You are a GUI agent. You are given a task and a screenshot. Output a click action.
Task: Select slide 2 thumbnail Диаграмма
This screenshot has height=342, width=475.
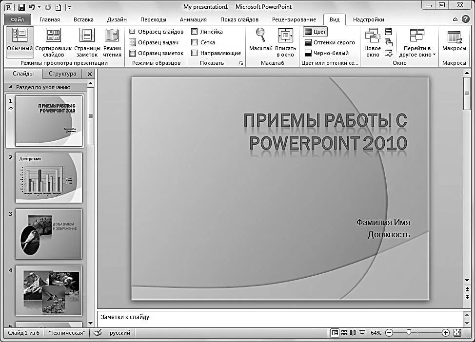point(48,177)
